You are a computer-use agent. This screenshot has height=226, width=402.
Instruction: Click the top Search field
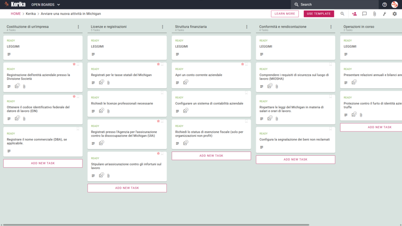tap(334, 5)
